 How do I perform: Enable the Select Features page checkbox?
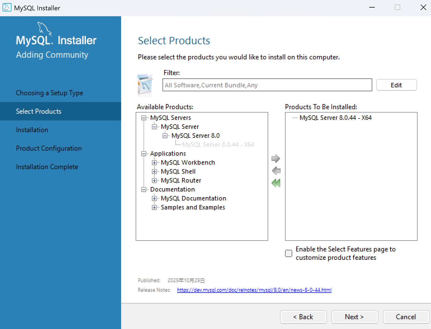[x=289, y=253]
